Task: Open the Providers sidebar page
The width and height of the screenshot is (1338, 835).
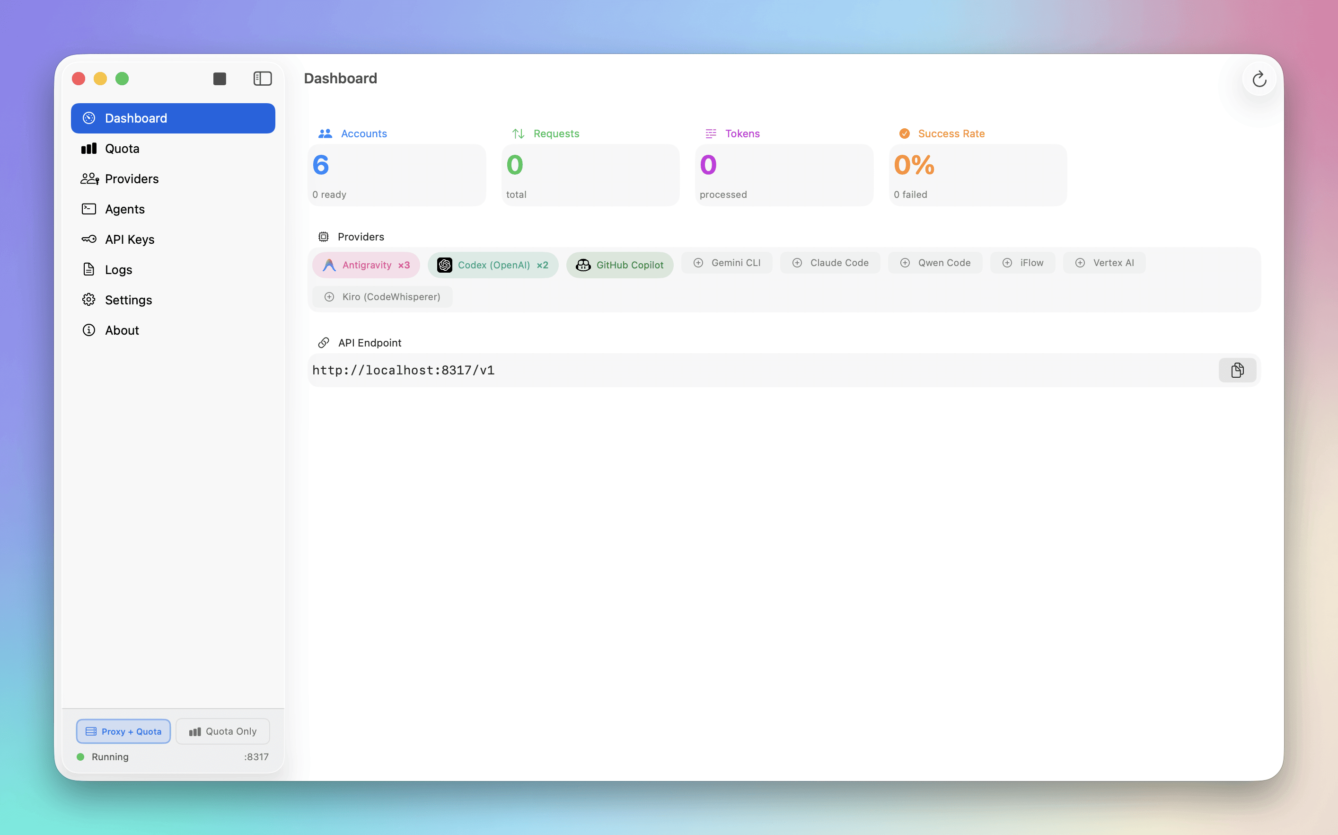Action: click(132, 179)
